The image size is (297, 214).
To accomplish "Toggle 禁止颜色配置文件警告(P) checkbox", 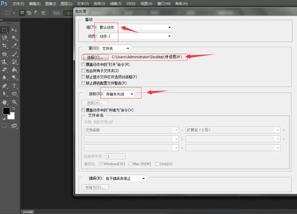I will [x=83, y=83].
